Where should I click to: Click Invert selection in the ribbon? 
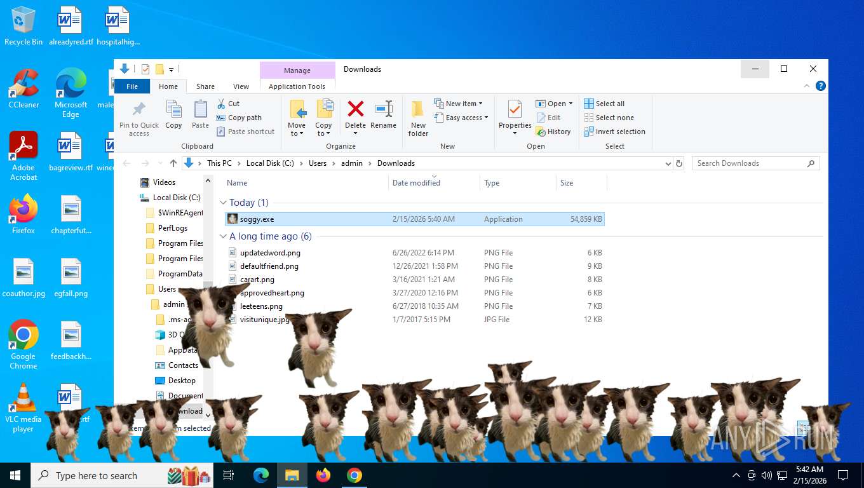[x=614, y=132]
